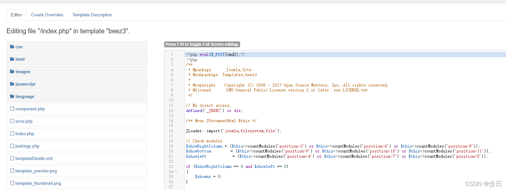
Task: Open the Create Overrides tab
Action: [47, 15]
